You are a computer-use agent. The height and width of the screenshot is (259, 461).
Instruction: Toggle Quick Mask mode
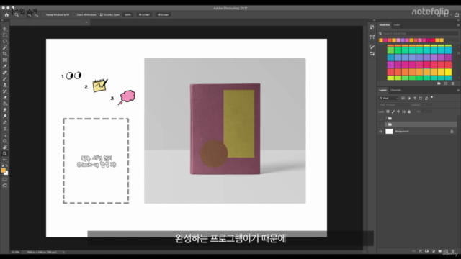pyautogui.click(x=5, y=179)
